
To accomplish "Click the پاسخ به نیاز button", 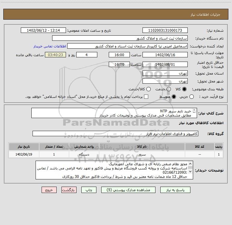I will coord(175,190).
